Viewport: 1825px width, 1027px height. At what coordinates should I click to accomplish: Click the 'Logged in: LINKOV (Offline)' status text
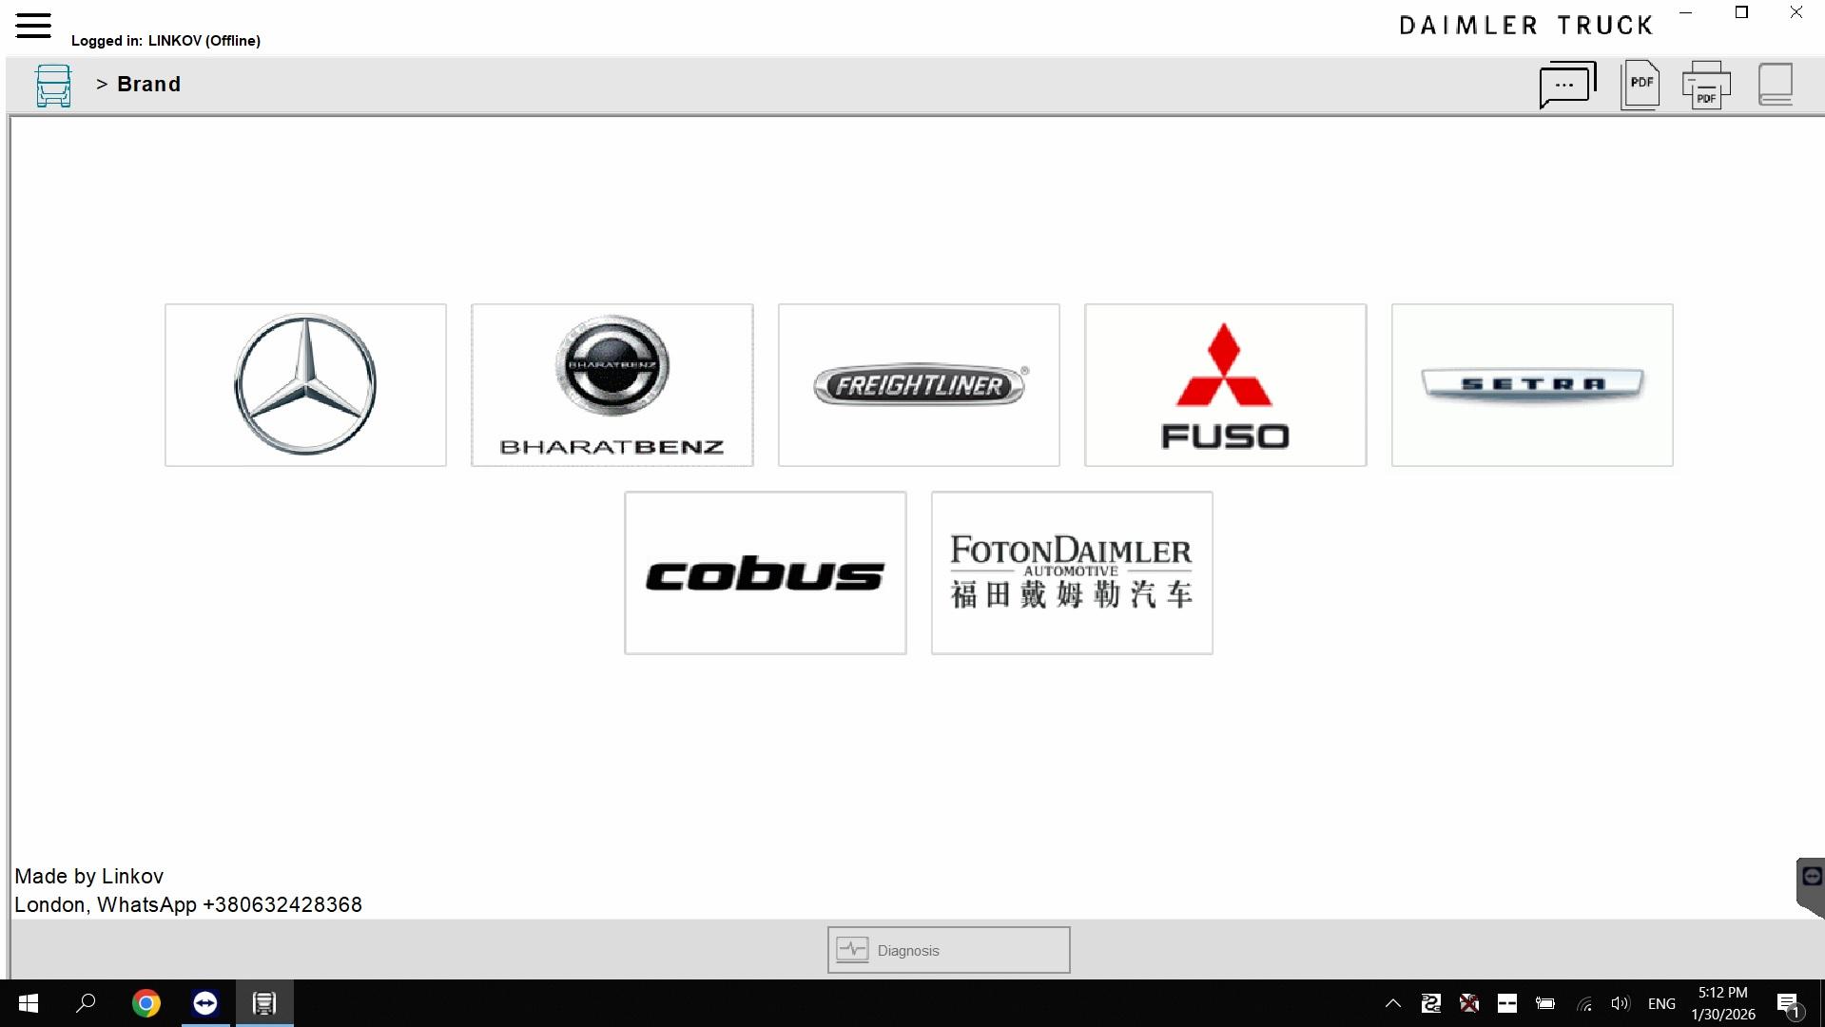tap(165, 41)
